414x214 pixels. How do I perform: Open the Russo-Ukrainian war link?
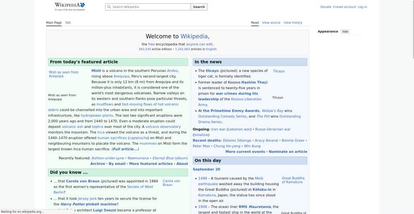click(273, 129)
